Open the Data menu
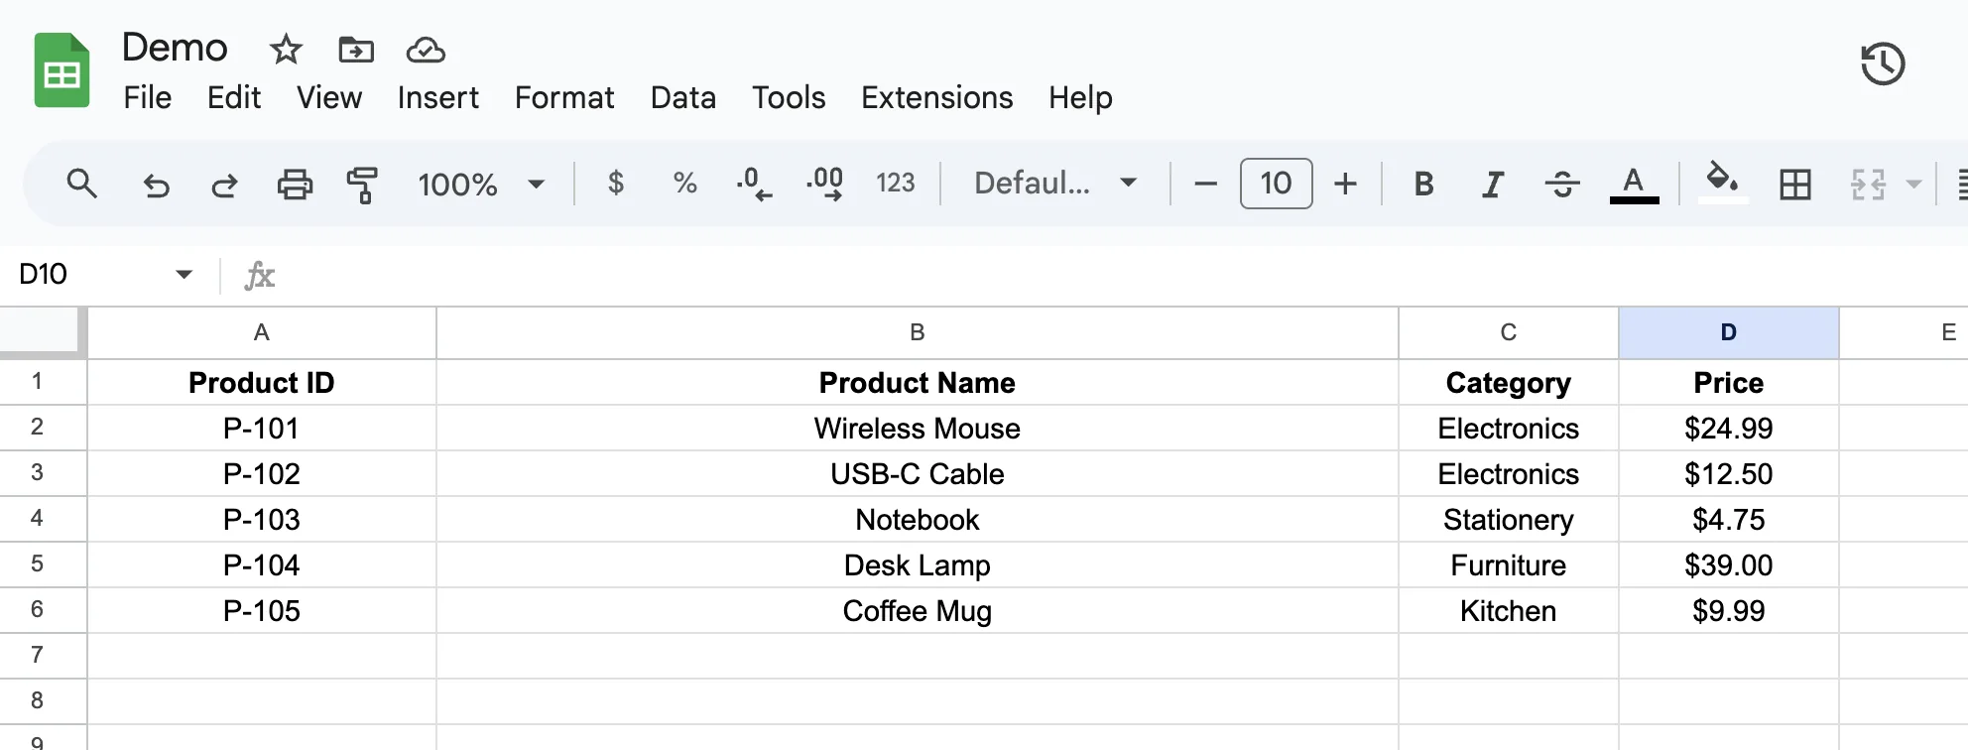This screenshot has height=750, width=1968. [683, 97]
